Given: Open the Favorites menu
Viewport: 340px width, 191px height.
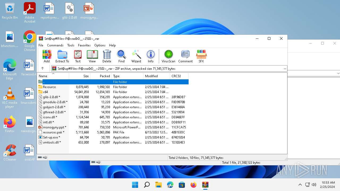Looking at the screenshot, I should 84,45.
